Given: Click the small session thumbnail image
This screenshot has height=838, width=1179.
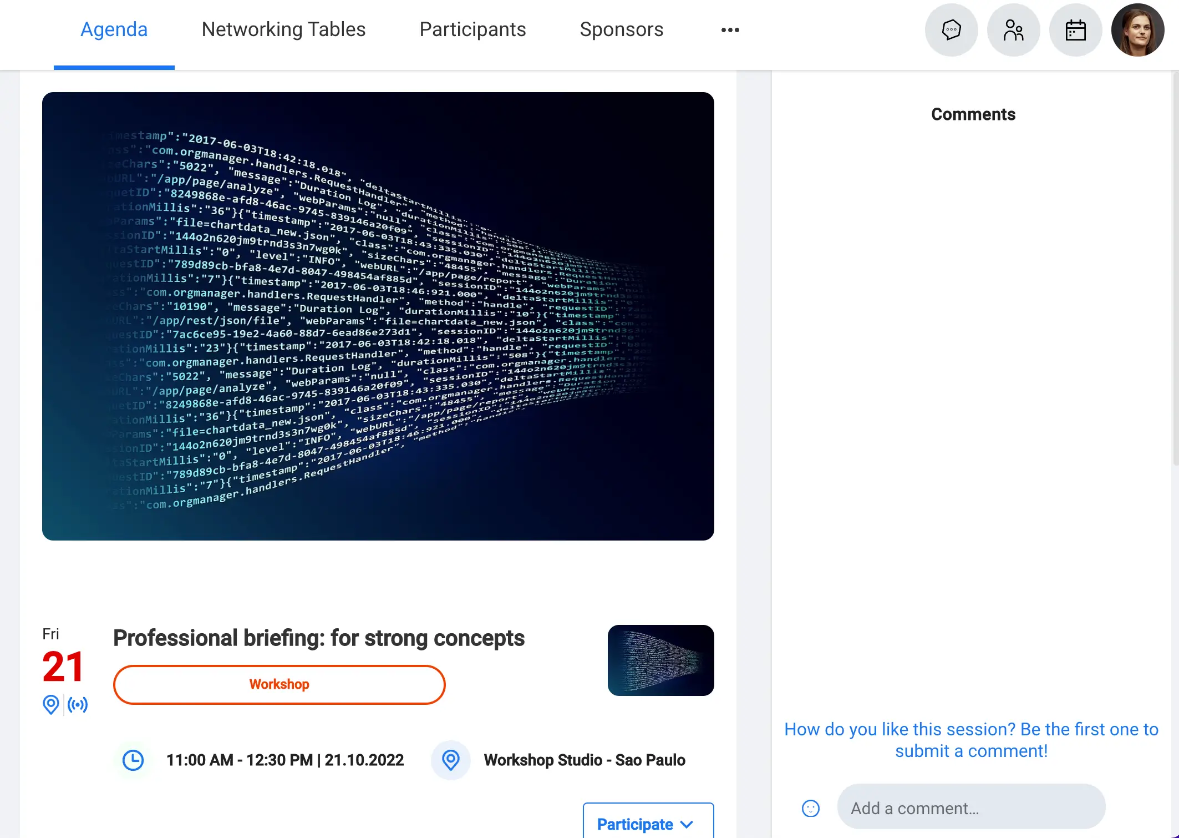Looking at the screenshot, I should [660, 660].
